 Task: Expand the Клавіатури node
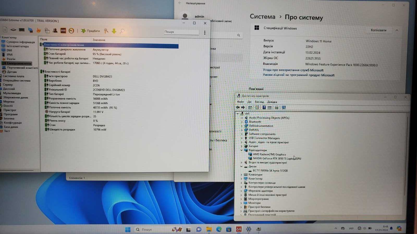click(x=241, y=174)
